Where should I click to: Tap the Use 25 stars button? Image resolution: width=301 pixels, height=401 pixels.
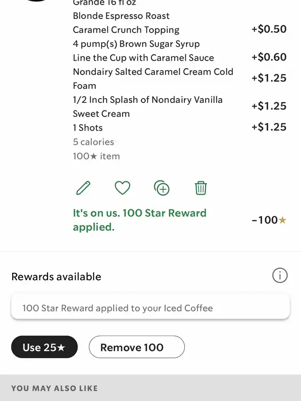tap(44, 347)
